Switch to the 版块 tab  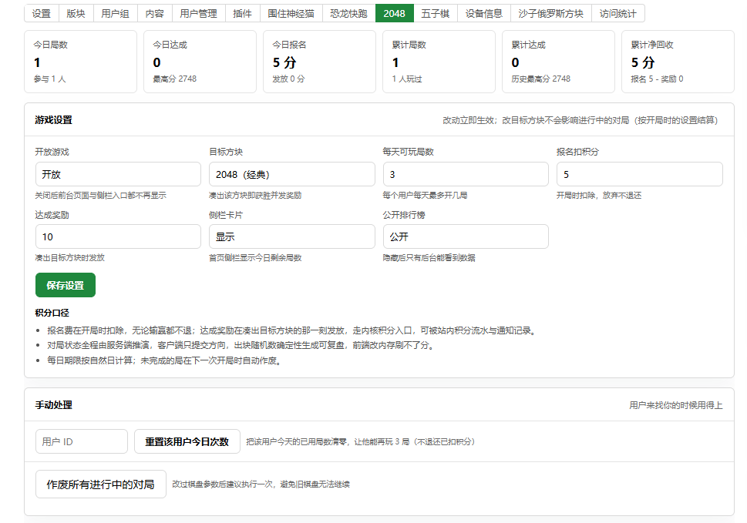point(76,13)
